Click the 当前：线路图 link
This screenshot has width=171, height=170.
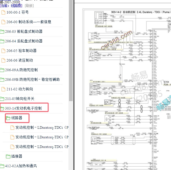pyautogui.click(x=11, y=6)
